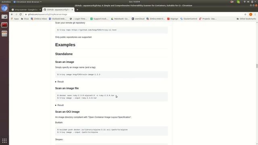Click the buildah push docker.io alpine line
The height and width of the screenshot is (145, 258).
pos(92,130)
